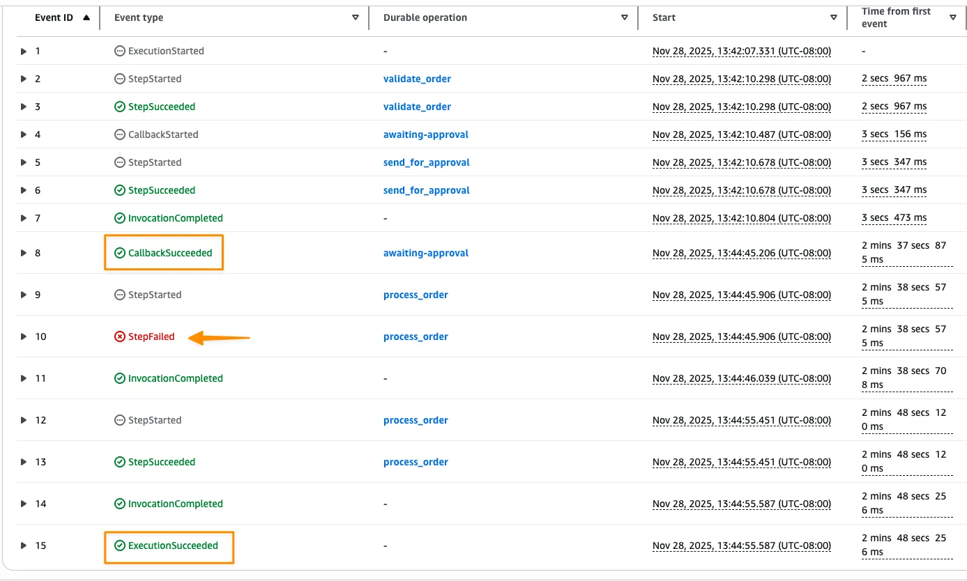Open the Event type column filter dropdown
Screen dimensions: 967x581
click(x=356, y=17)
